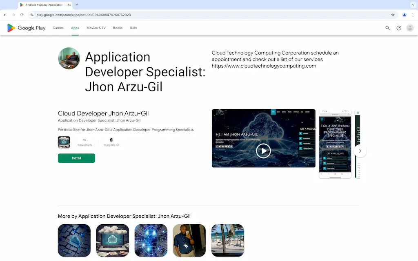Open the Books section

[x=118, y=28]
